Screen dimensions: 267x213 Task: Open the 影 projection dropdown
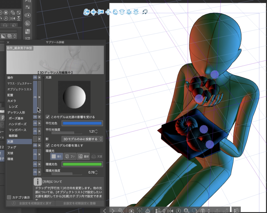click(x=82, y=139)
